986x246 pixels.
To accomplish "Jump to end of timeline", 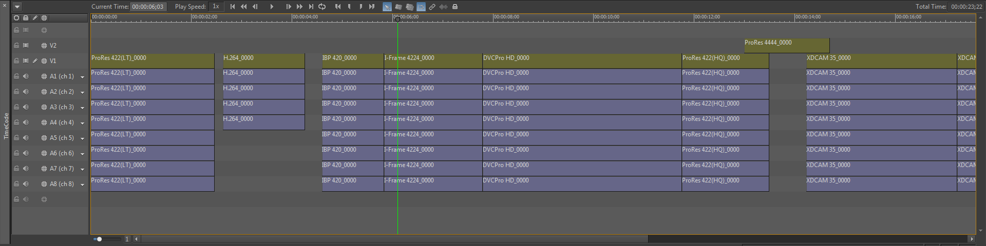I will pyautogui.click(x=311, y=7).
